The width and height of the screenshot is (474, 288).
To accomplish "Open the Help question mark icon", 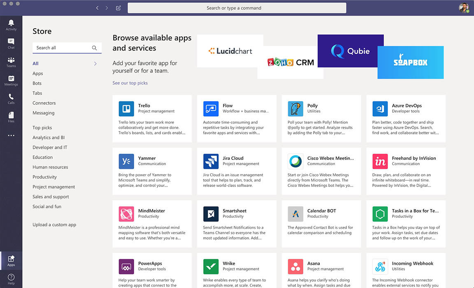I will tap(11, 277).
